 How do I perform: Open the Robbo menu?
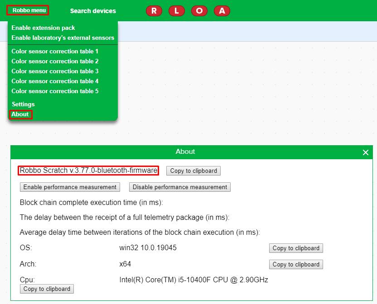[29, 10]
